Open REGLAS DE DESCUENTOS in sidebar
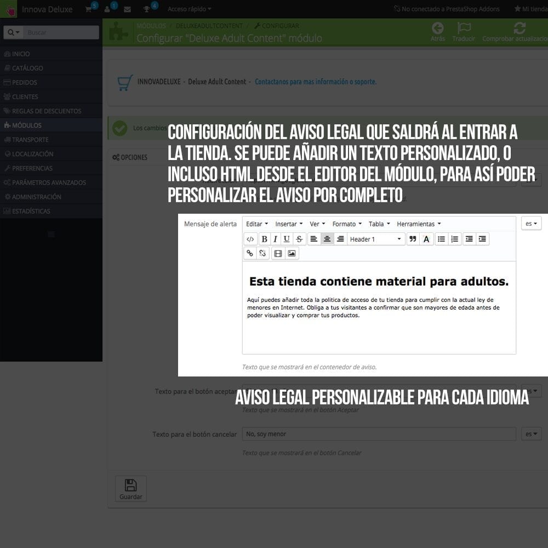 [51, 111]
